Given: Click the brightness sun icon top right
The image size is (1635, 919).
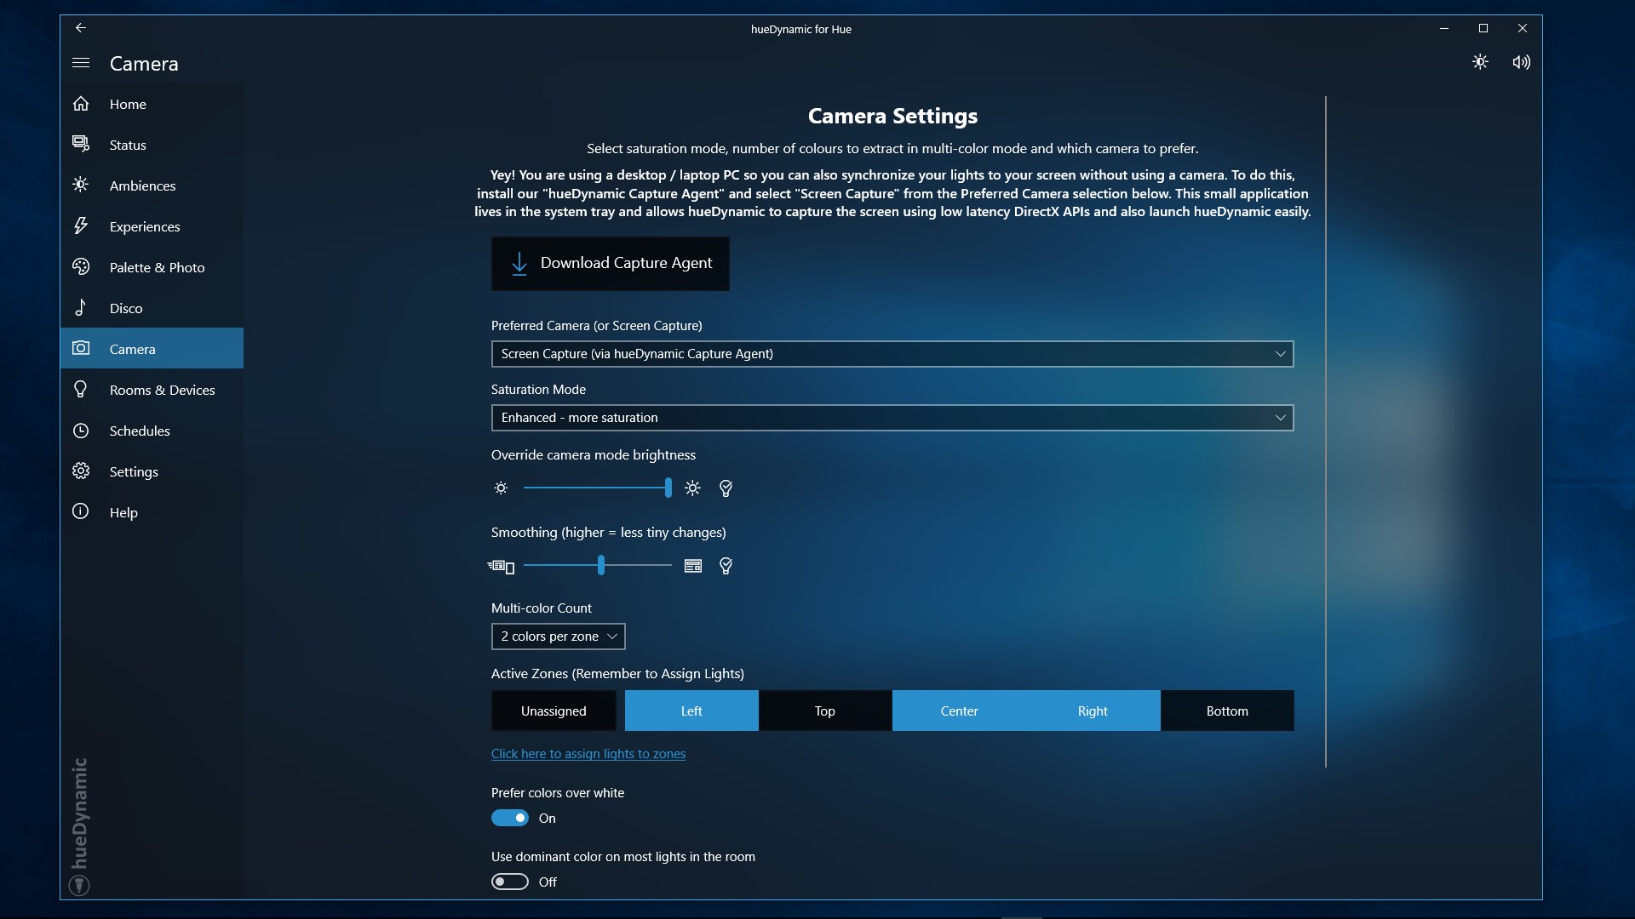Looking at the screenshot, I should click(x=1480, y=62).
